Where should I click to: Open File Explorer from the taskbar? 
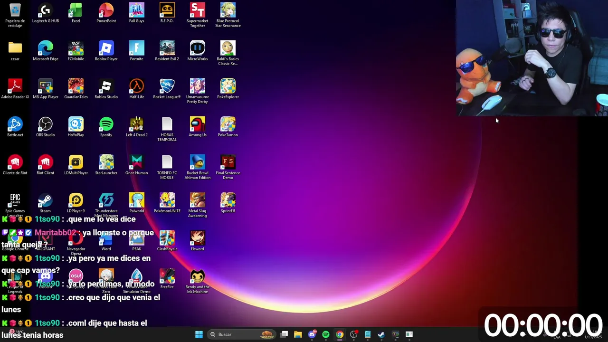pos(298,334)
